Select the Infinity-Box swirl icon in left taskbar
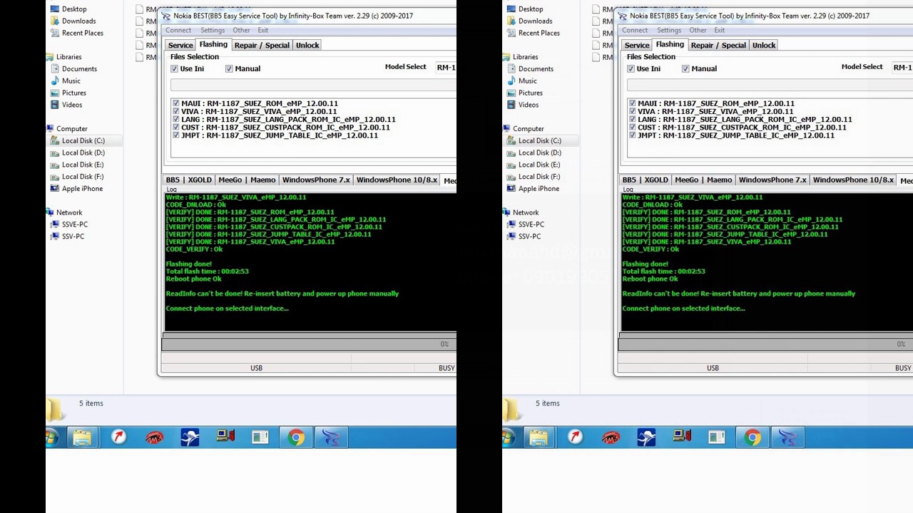913x513 pixels. pyautogui.click(x=331, y=437)
